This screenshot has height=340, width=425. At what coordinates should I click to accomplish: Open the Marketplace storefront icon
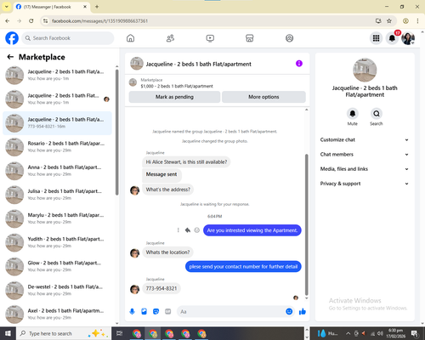pos(250,38)
